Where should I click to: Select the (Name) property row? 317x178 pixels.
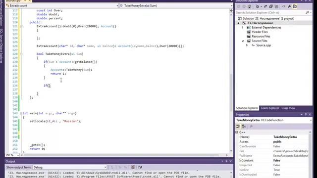click(x=274, y=137)
